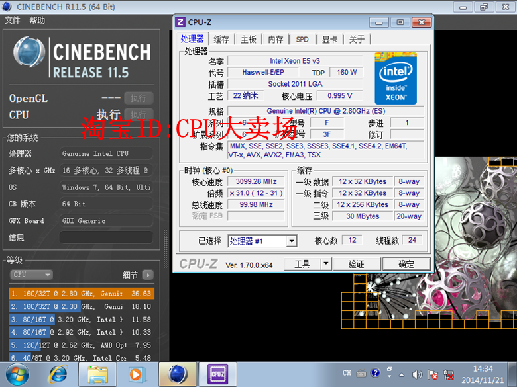Click the 处理器 field showing Genuine Intel CPU

(106, 153)
